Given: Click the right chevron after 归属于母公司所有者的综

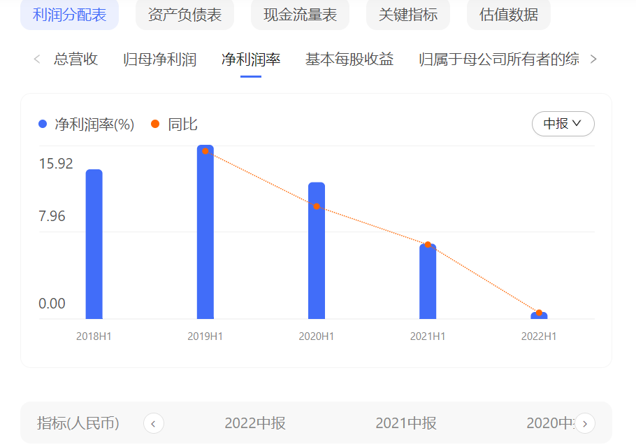Looking at the screenshot, I should (593, 59).
